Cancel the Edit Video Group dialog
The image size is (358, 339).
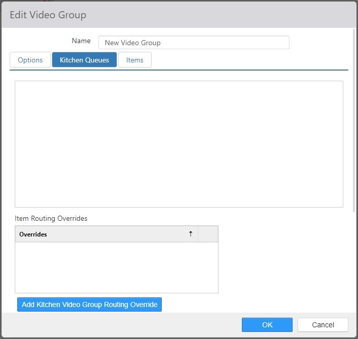click(x=323, y=325)
